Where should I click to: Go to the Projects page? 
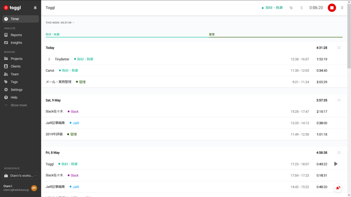click(x=16, y=59)
